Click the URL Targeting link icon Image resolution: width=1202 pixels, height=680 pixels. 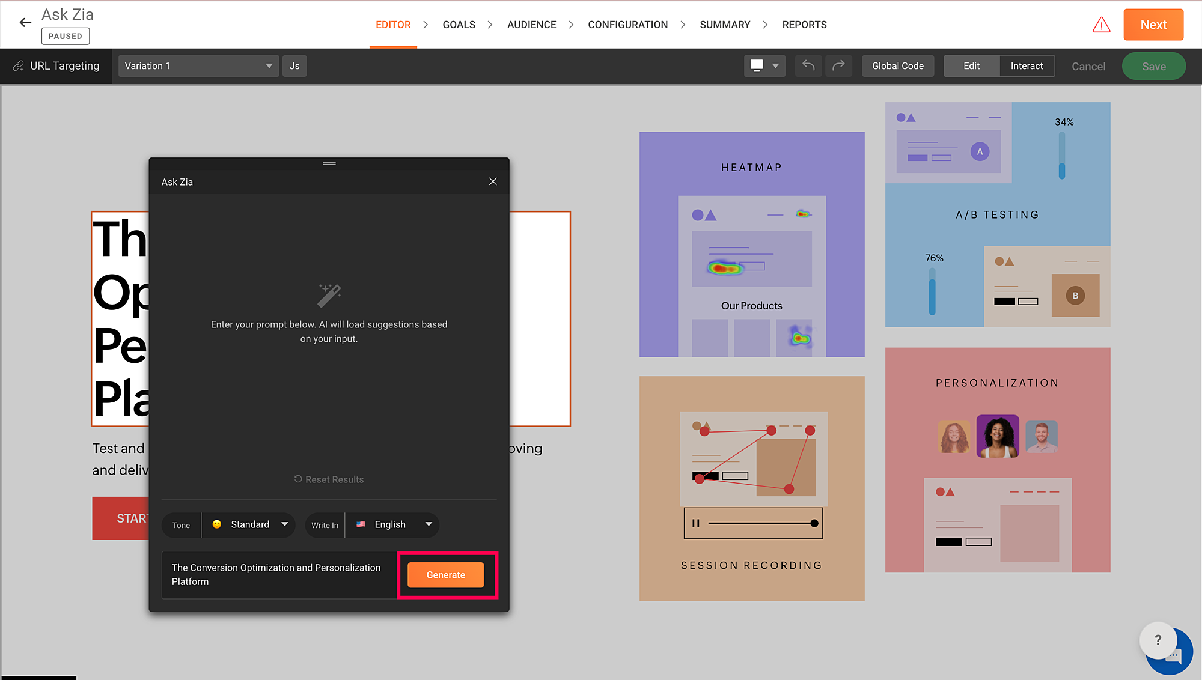[19, 66]
